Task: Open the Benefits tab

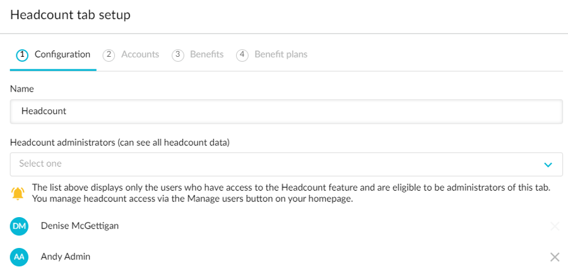Action: coord(206,55)
